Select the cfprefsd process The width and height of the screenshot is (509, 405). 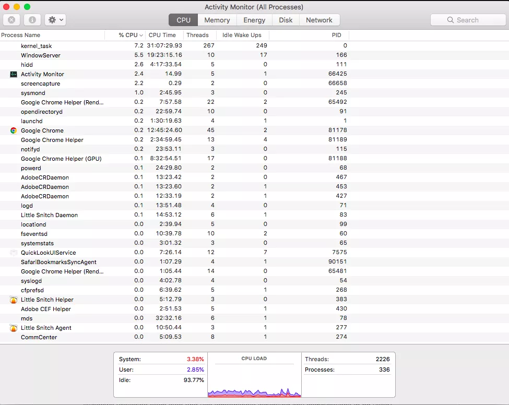[x=255, y=291]
